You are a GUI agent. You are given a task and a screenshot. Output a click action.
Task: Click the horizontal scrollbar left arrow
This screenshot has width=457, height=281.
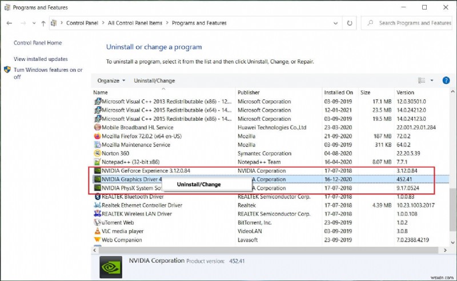[x=95, y=250]
